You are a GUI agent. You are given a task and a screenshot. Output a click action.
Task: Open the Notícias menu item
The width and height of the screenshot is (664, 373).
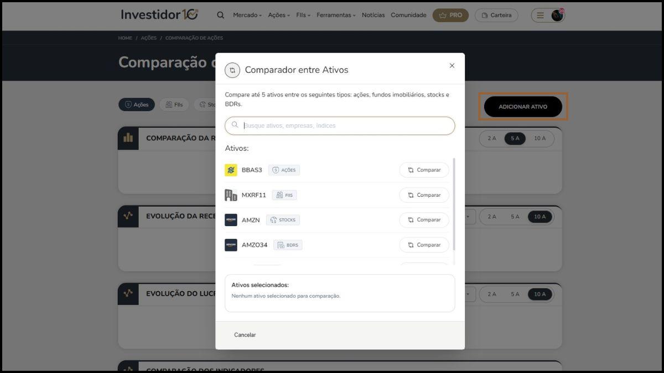(373, 15)
